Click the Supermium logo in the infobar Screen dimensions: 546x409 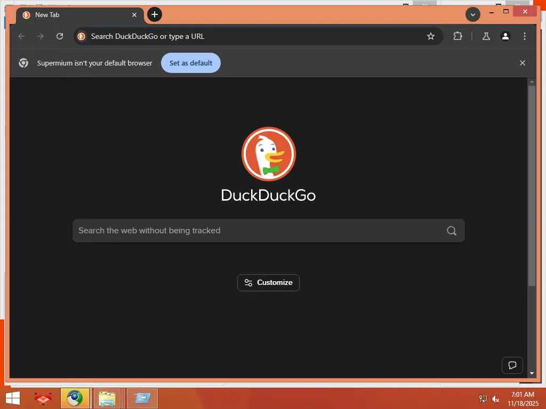(23, 63)
